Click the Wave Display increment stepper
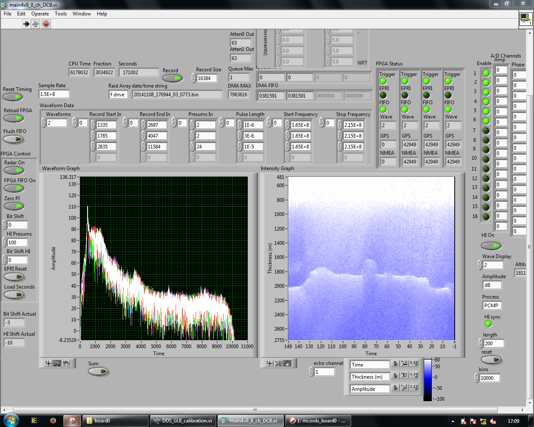The image size is (534, 427). 480,263
